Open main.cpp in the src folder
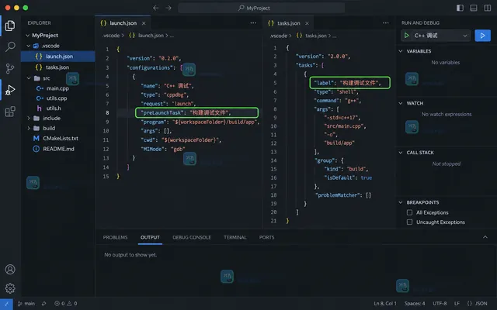 click(58, 88)
